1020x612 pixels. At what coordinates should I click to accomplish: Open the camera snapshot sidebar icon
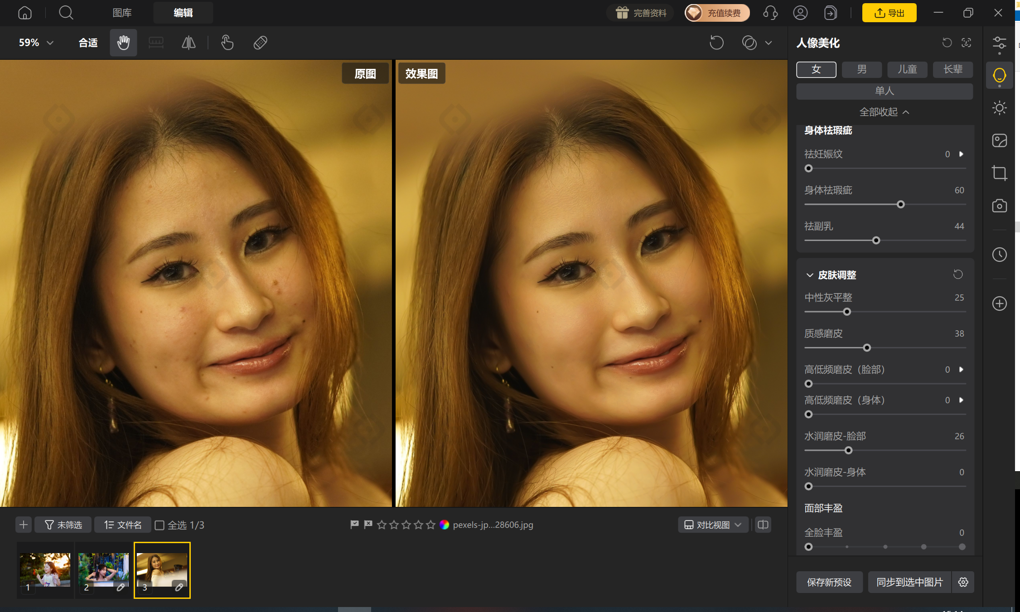click(x=999, y=206)
